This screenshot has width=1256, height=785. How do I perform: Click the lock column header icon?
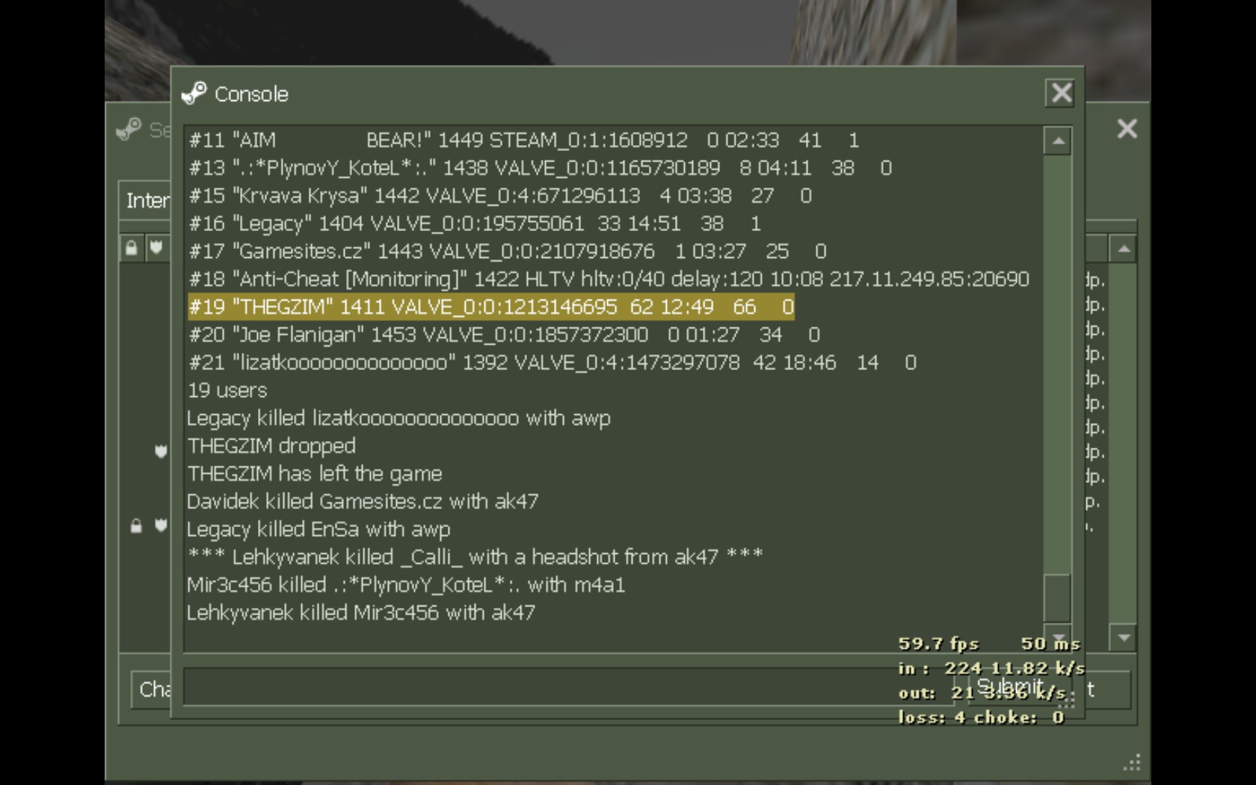(x=132, y=248)
